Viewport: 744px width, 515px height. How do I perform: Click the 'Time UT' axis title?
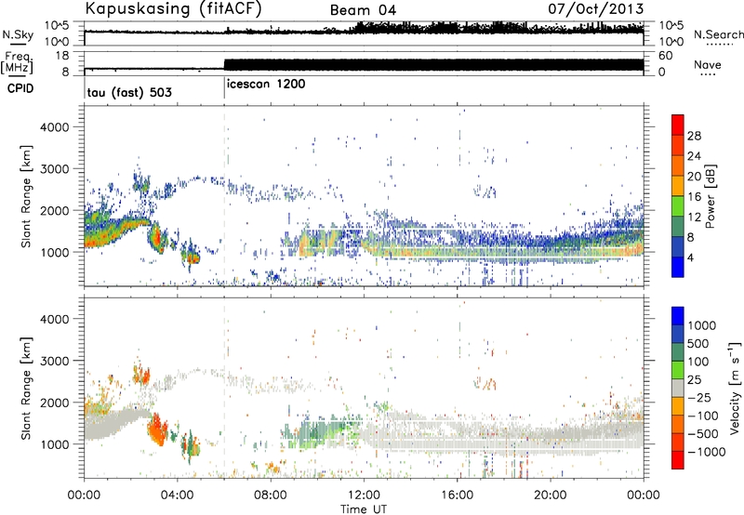coord(364,509)
